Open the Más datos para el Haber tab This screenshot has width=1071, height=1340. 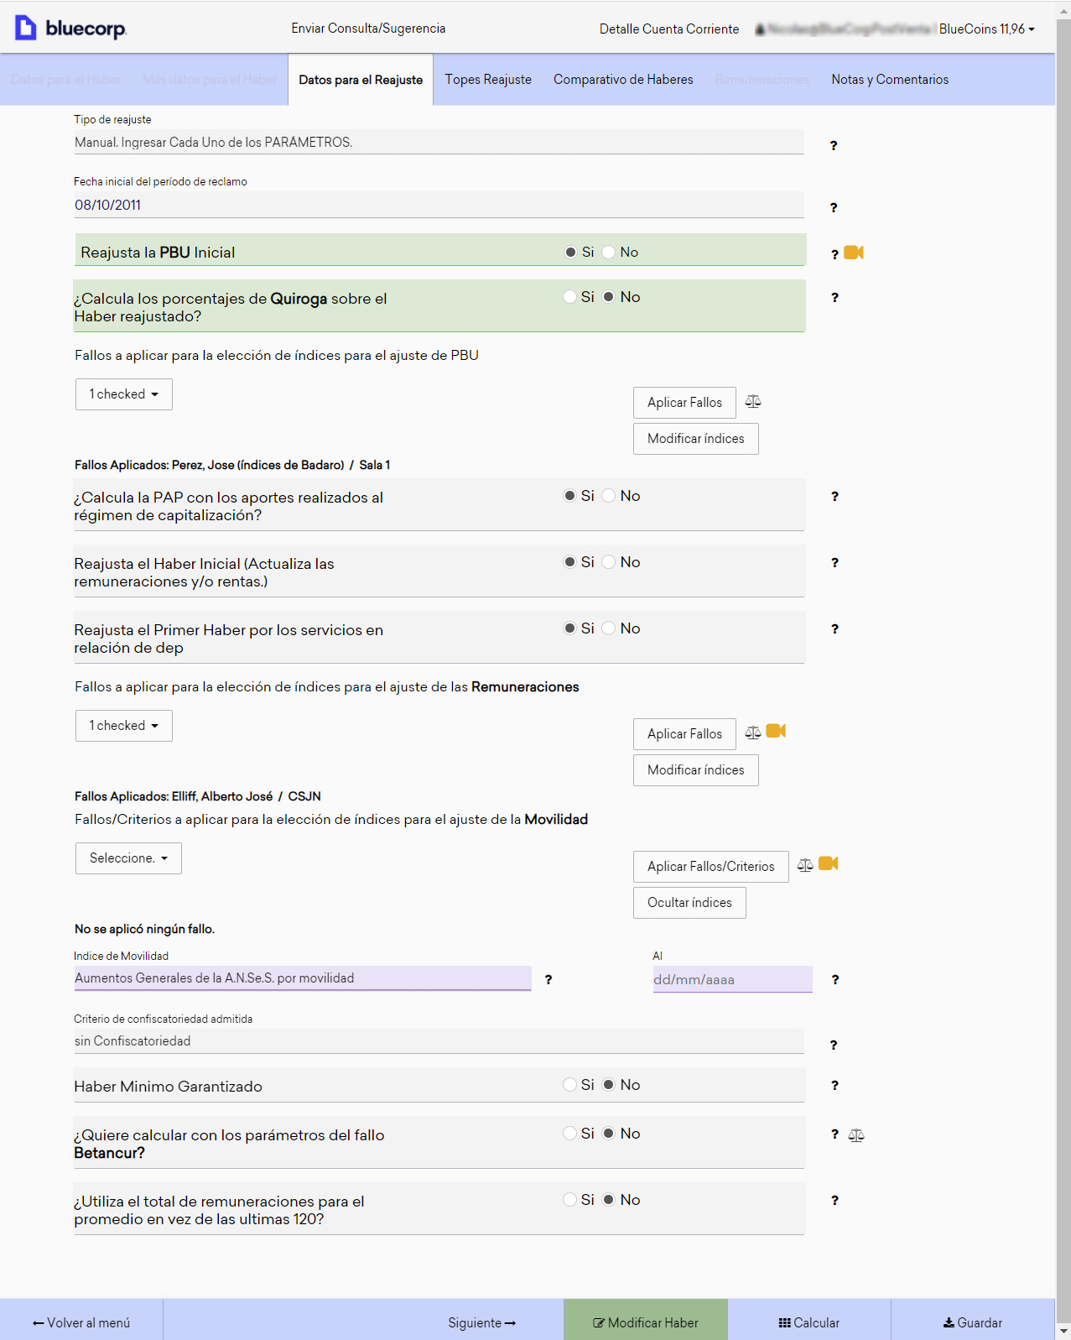click(x=210, y=80)
